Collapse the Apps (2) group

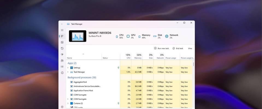[72, 63]
